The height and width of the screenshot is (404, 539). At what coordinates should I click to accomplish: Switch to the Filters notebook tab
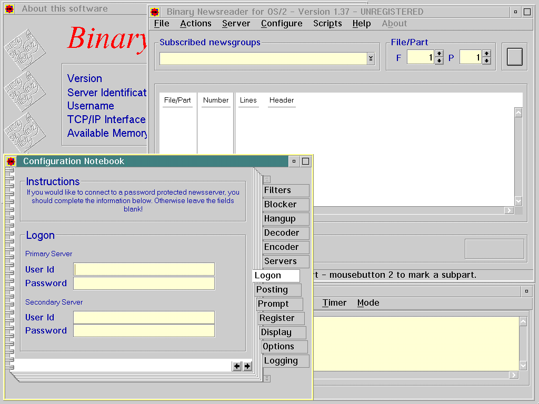click(286, 190)
